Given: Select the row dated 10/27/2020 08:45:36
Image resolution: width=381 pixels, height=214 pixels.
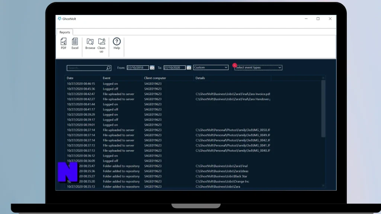Looking at the screenshot, I should (x=193, y=89).
